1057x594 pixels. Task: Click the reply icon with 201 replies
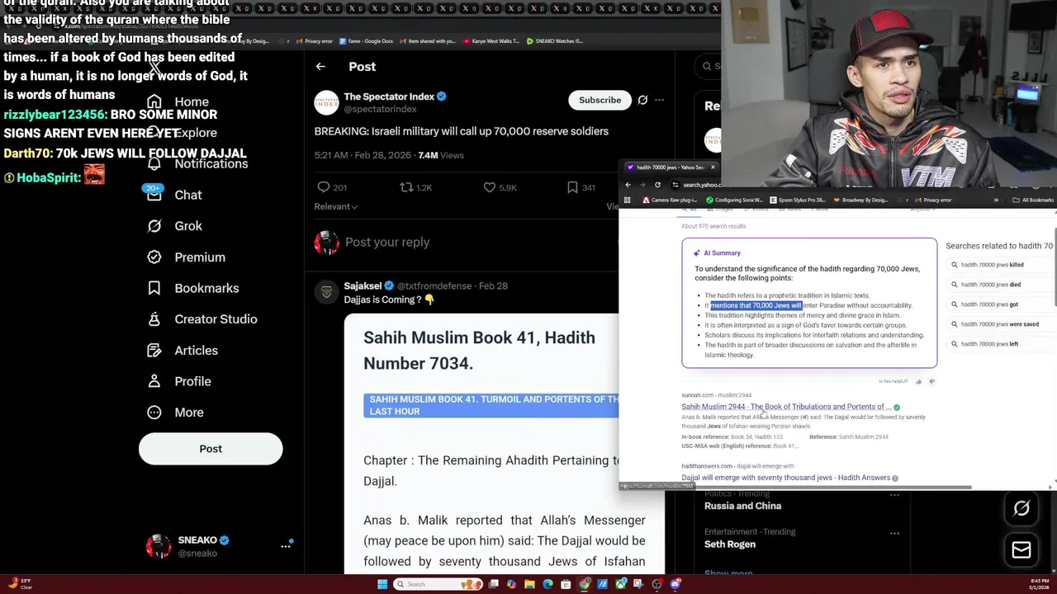coord(324,187)
